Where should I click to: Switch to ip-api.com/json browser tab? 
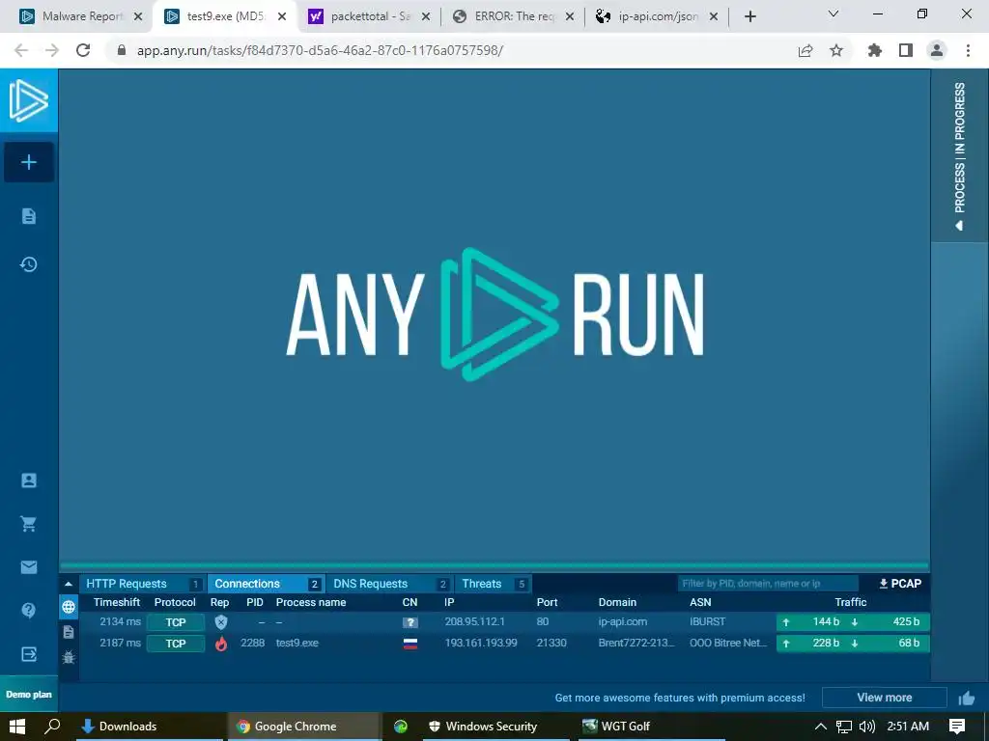point(657,16)
